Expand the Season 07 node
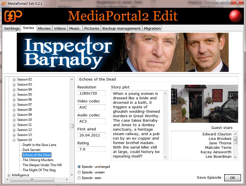This screenshot has width=246, height=186. point(14,105)
